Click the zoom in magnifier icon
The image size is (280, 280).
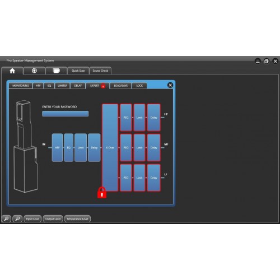(x=6, y=218)
